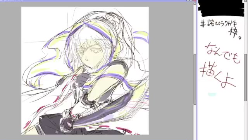Maximize the drawing canvas window
Viewport: 248px width, 140px height.
tap(191, 0)
